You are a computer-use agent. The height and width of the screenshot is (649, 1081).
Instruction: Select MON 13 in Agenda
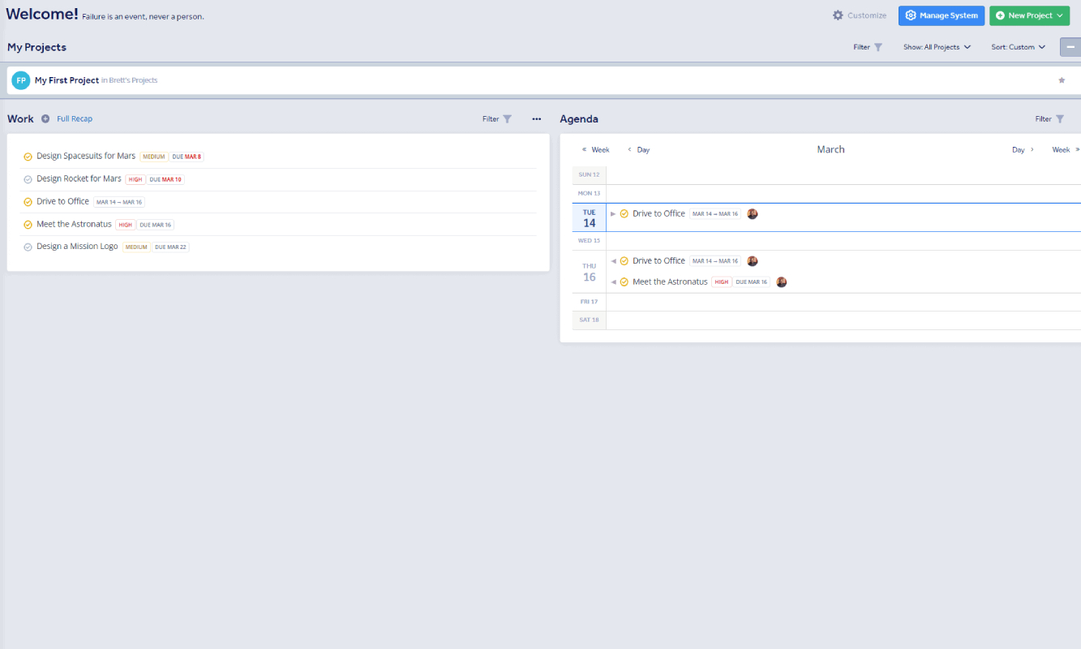pyautogui.click(x=589, y=193)
